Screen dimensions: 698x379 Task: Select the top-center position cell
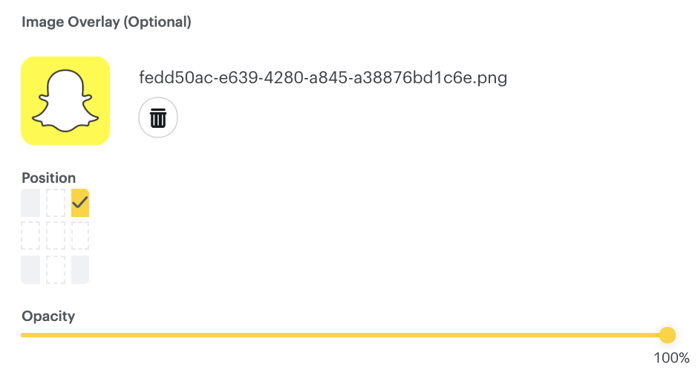[x=56, y=203]
